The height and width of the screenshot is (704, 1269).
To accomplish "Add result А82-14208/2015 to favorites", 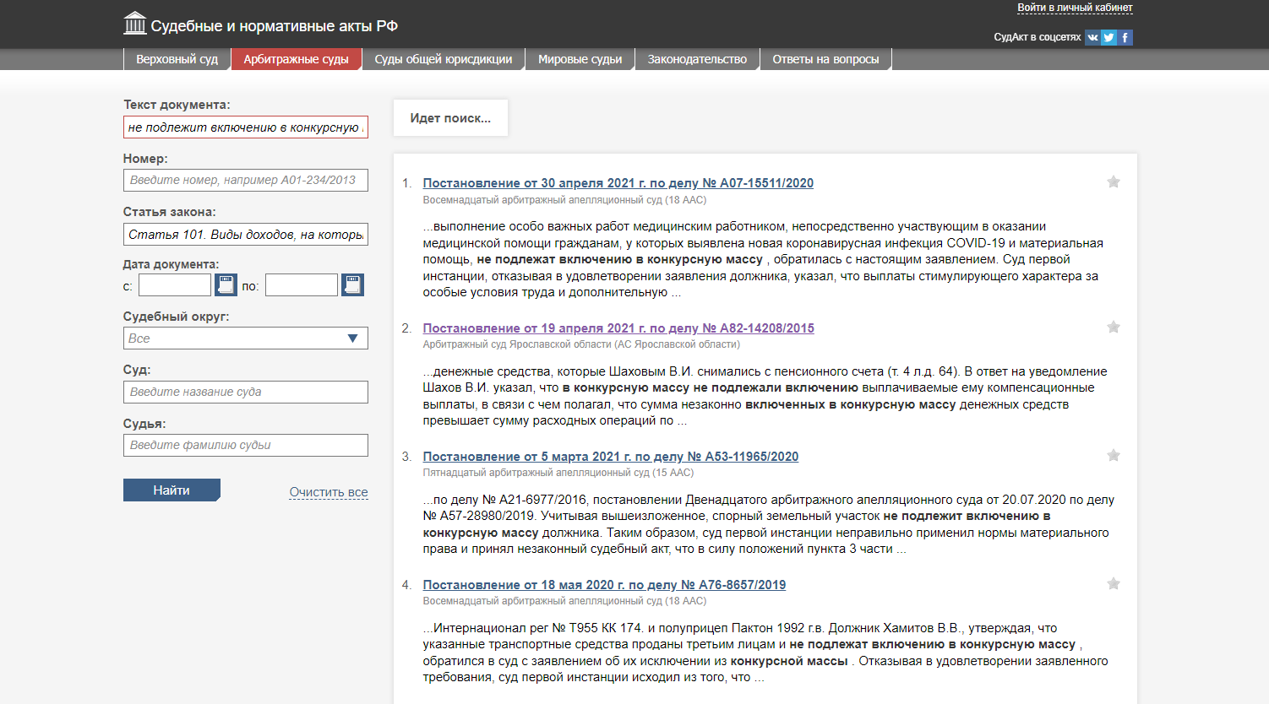I will 1114,328.
